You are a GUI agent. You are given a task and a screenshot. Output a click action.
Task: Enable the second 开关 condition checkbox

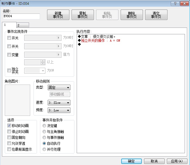(9, 46)
